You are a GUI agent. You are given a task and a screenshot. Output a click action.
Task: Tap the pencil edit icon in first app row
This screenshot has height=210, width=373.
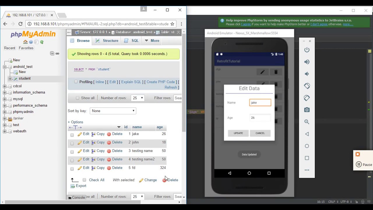(x=262, y=72)
